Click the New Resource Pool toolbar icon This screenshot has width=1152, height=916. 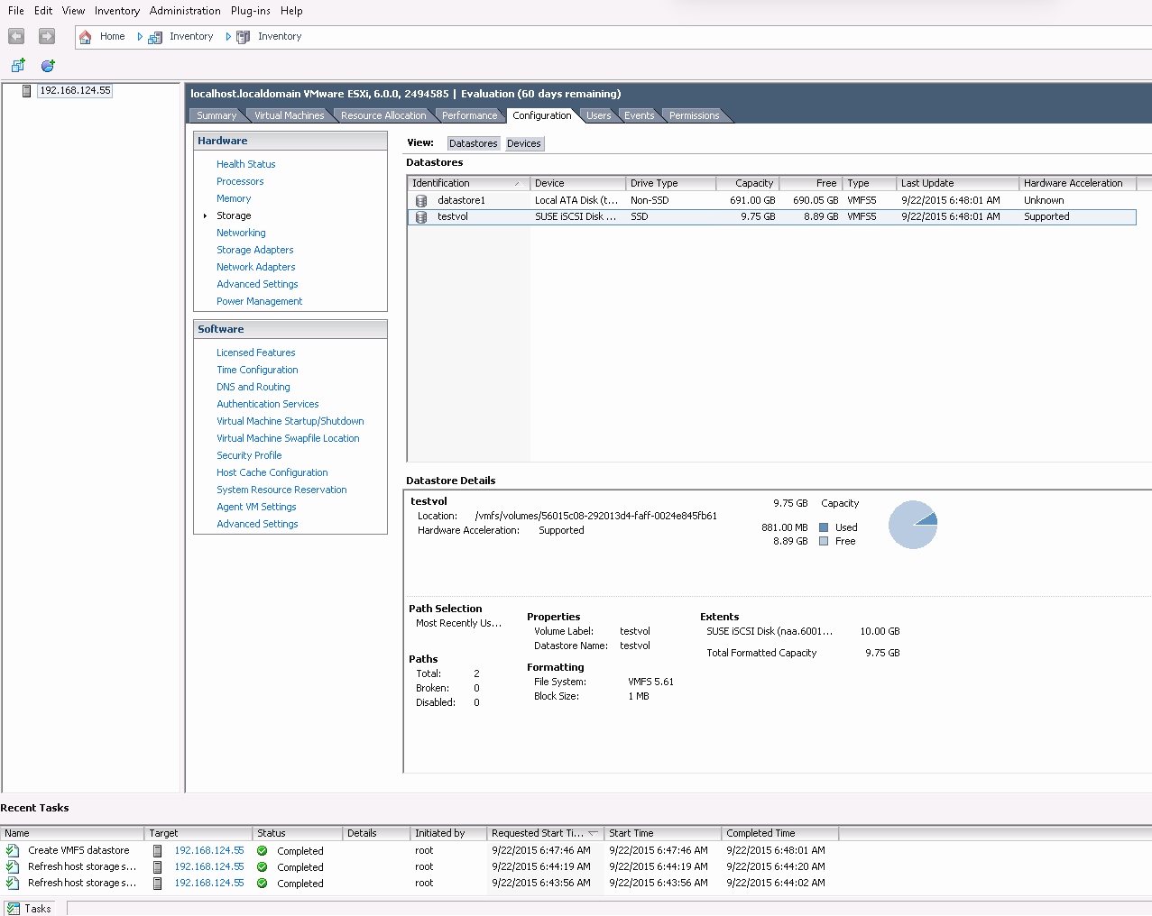tap(48, 66)
